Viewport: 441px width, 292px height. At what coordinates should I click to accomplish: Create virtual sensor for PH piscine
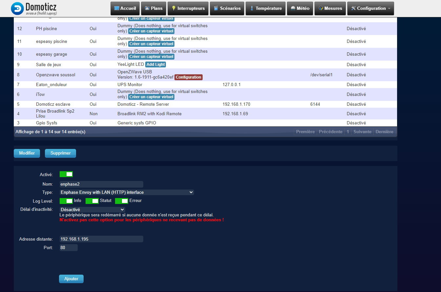pyautogui.click(x=151, y=31)
